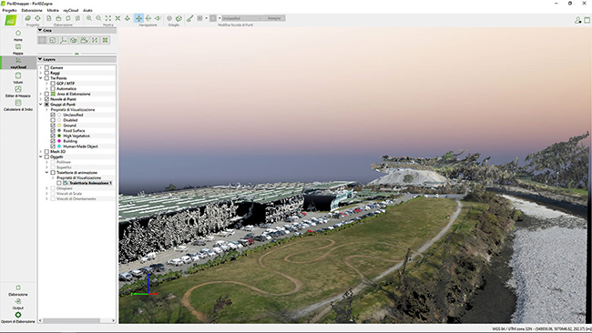Select the point cloud edit brush icon
592x333 pixels.
[190, 18]
